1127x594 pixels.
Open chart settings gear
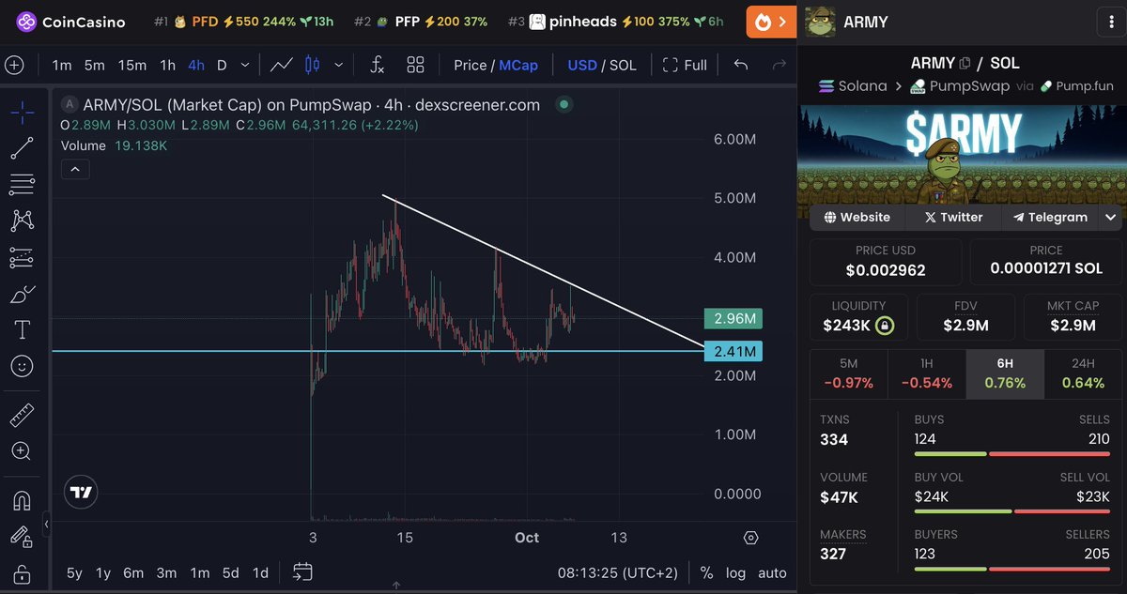pyautogui.click(x=750, y=538)
